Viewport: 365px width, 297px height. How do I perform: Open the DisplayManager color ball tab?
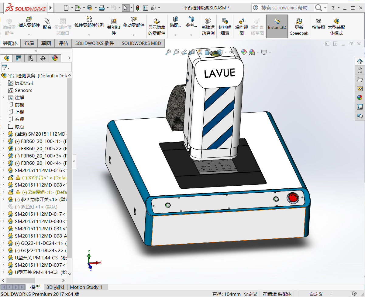point(55,58)
